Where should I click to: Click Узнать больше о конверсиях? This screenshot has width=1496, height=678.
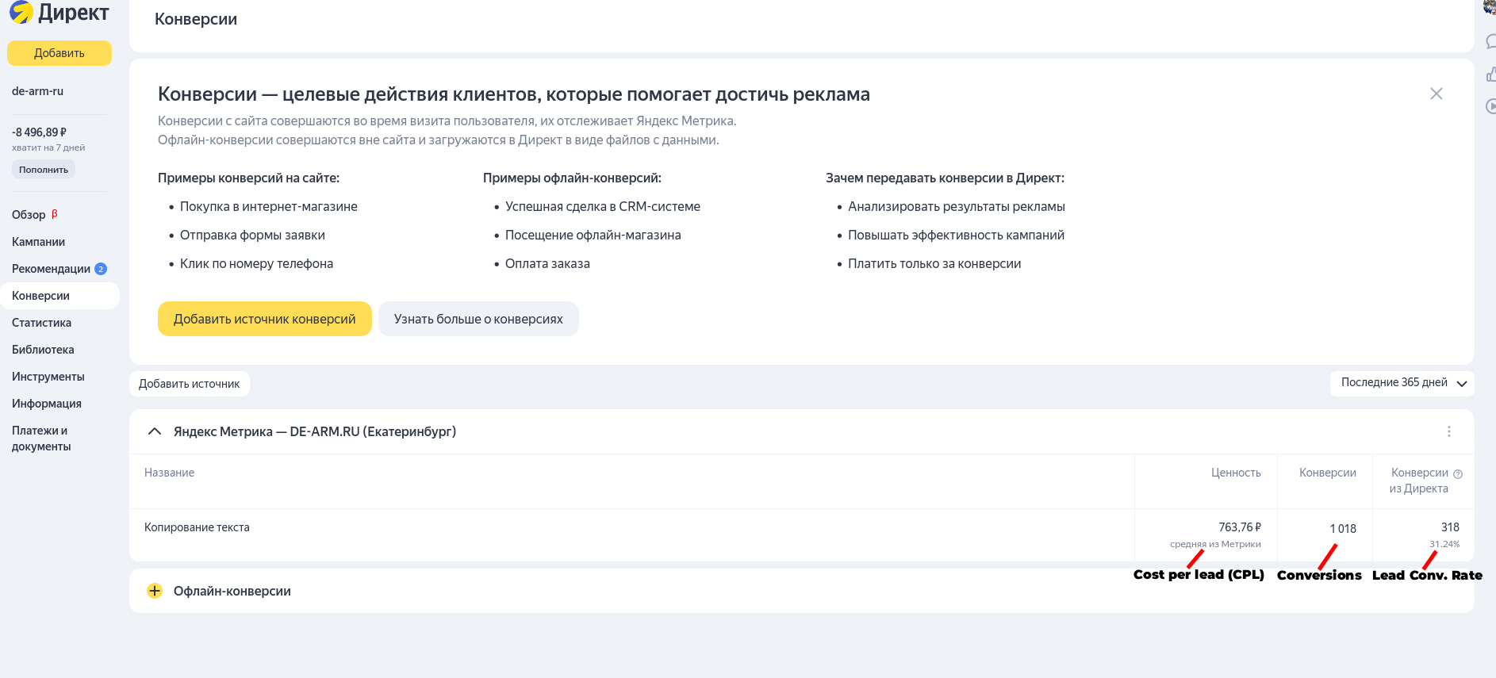(x=478, y=319)
